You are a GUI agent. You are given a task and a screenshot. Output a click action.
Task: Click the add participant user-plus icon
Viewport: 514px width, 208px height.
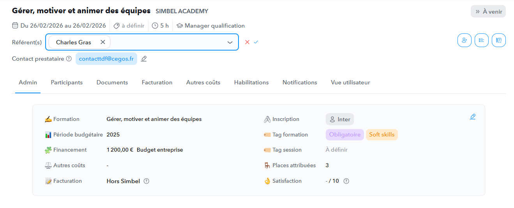click(x=464, y=40)
